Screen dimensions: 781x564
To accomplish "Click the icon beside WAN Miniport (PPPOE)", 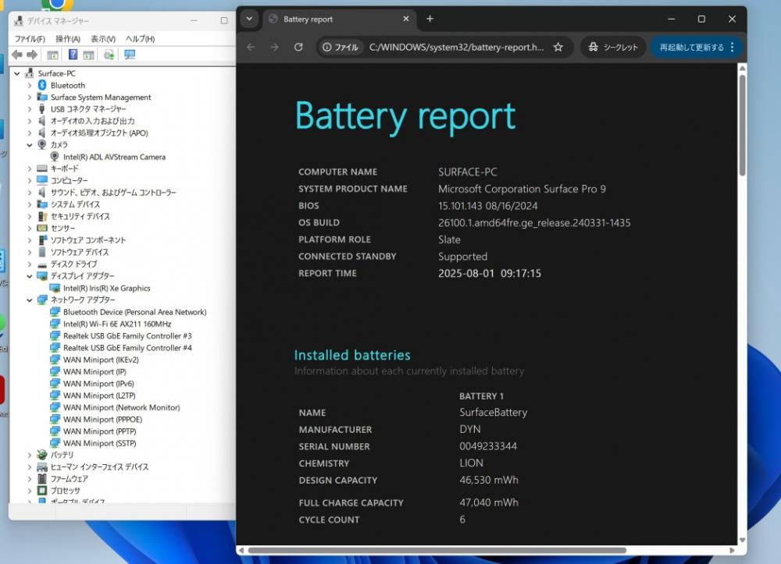I will click(55, 419).
